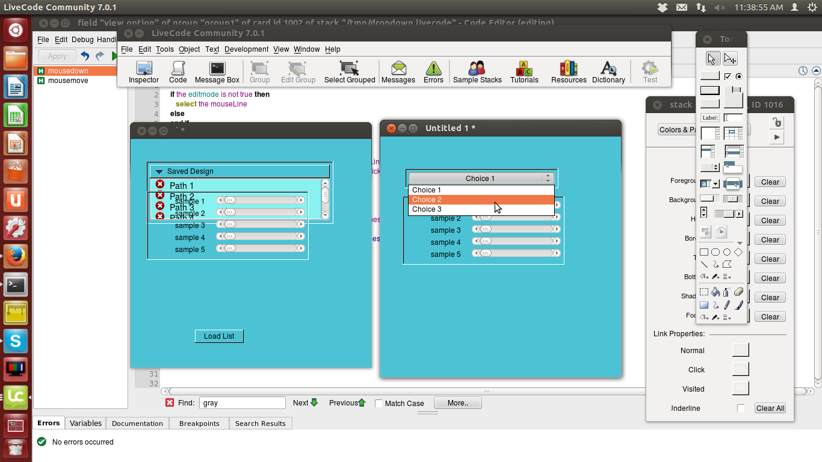Image resolution: width=822 pixels, height=462 pixels.
Task: Click the Select Grouped toolbar icon
Action: 349,72
